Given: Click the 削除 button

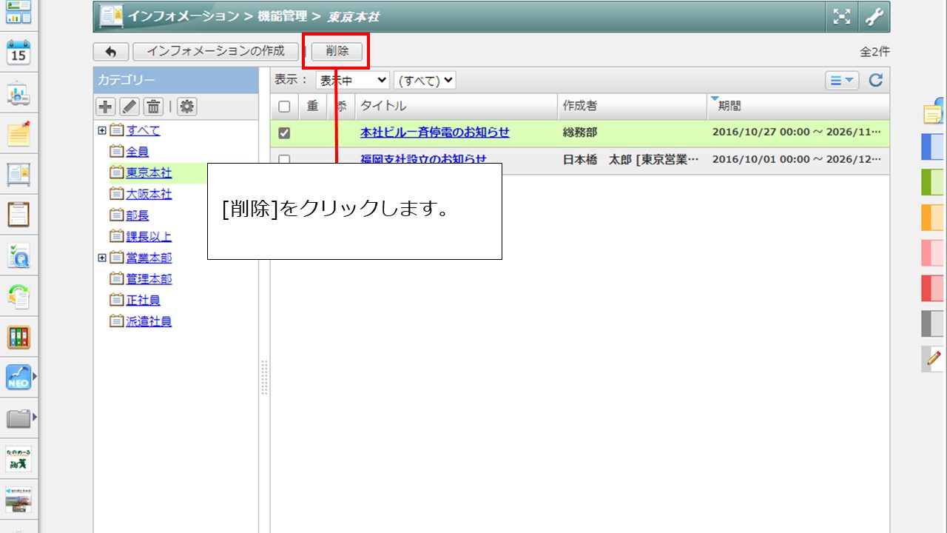Looking at the screenshot, I should [337, 52].
